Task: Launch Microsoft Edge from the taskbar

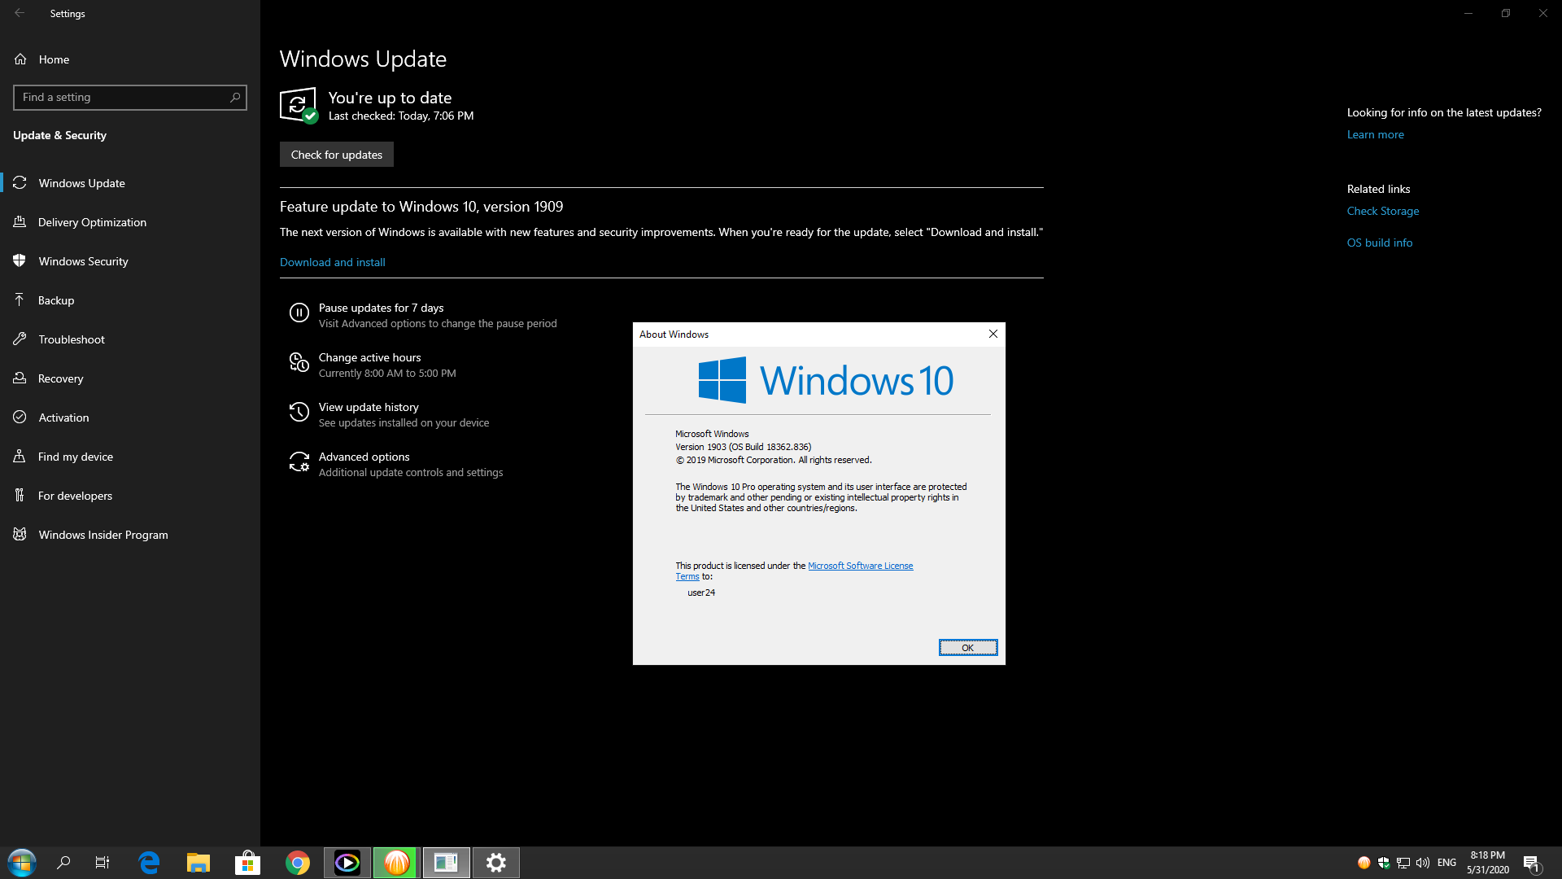Action: coord(149,863)
